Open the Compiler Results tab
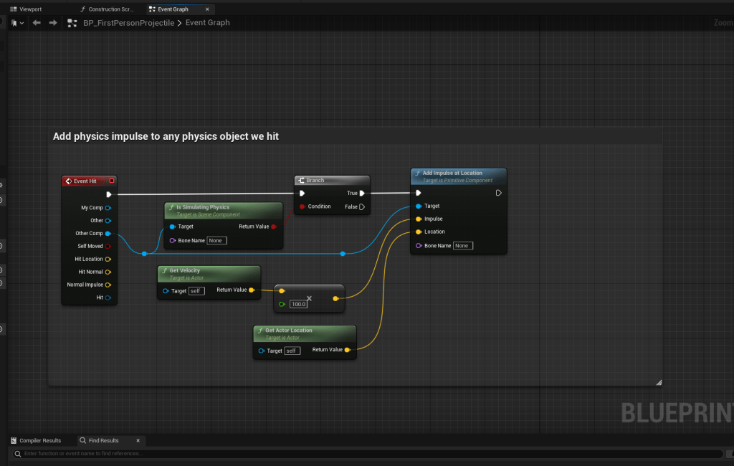The height and width of the screenshot is (466, 734). click(39, 440)
